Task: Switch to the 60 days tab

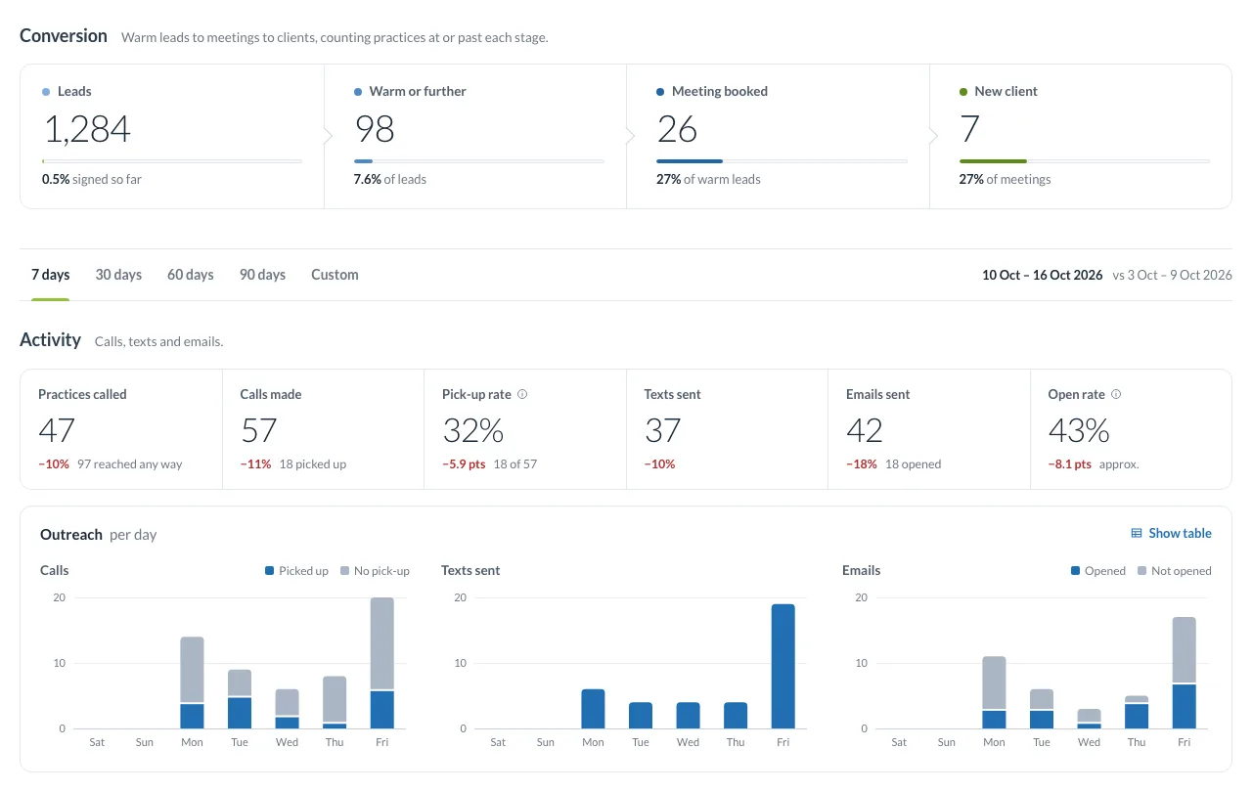Action: point(191,275)
